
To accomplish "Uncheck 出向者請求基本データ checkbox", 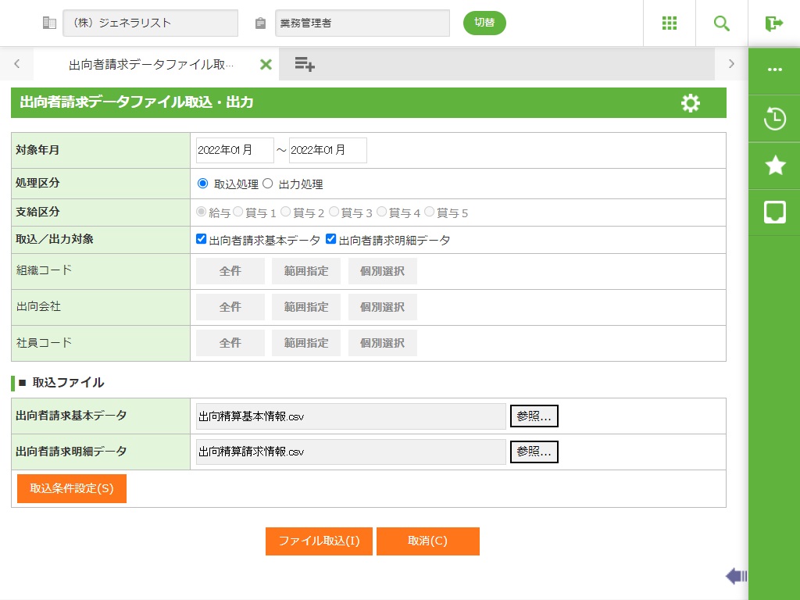I will [x=202, y=239].
